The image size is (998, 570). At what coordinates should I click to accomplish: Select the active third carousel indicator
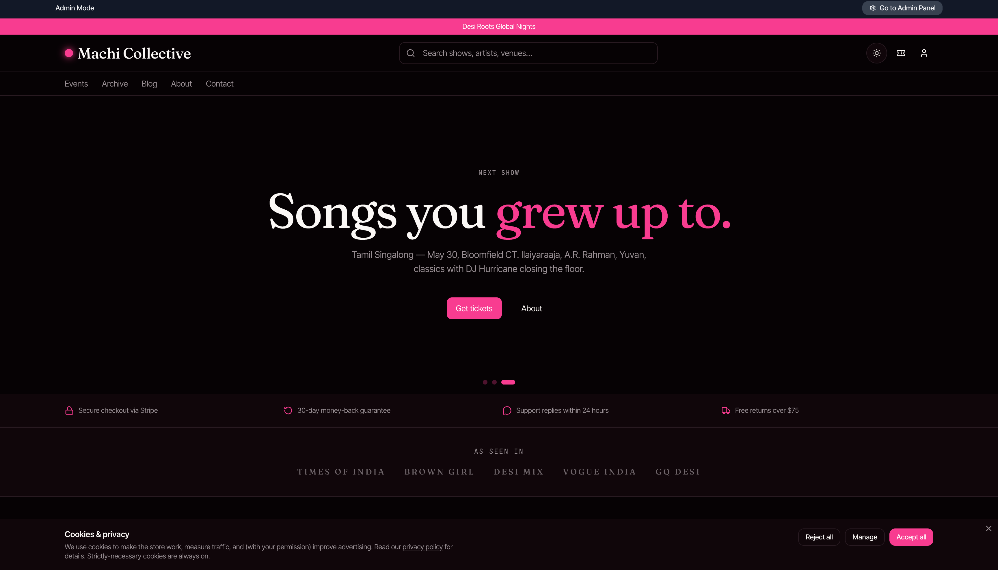click(508, 382)
